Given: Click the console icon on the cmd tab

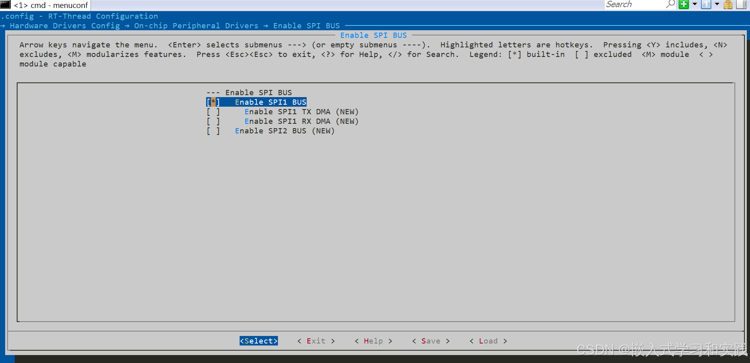Looking at the screenshot, I should click(x=5, y=5).
